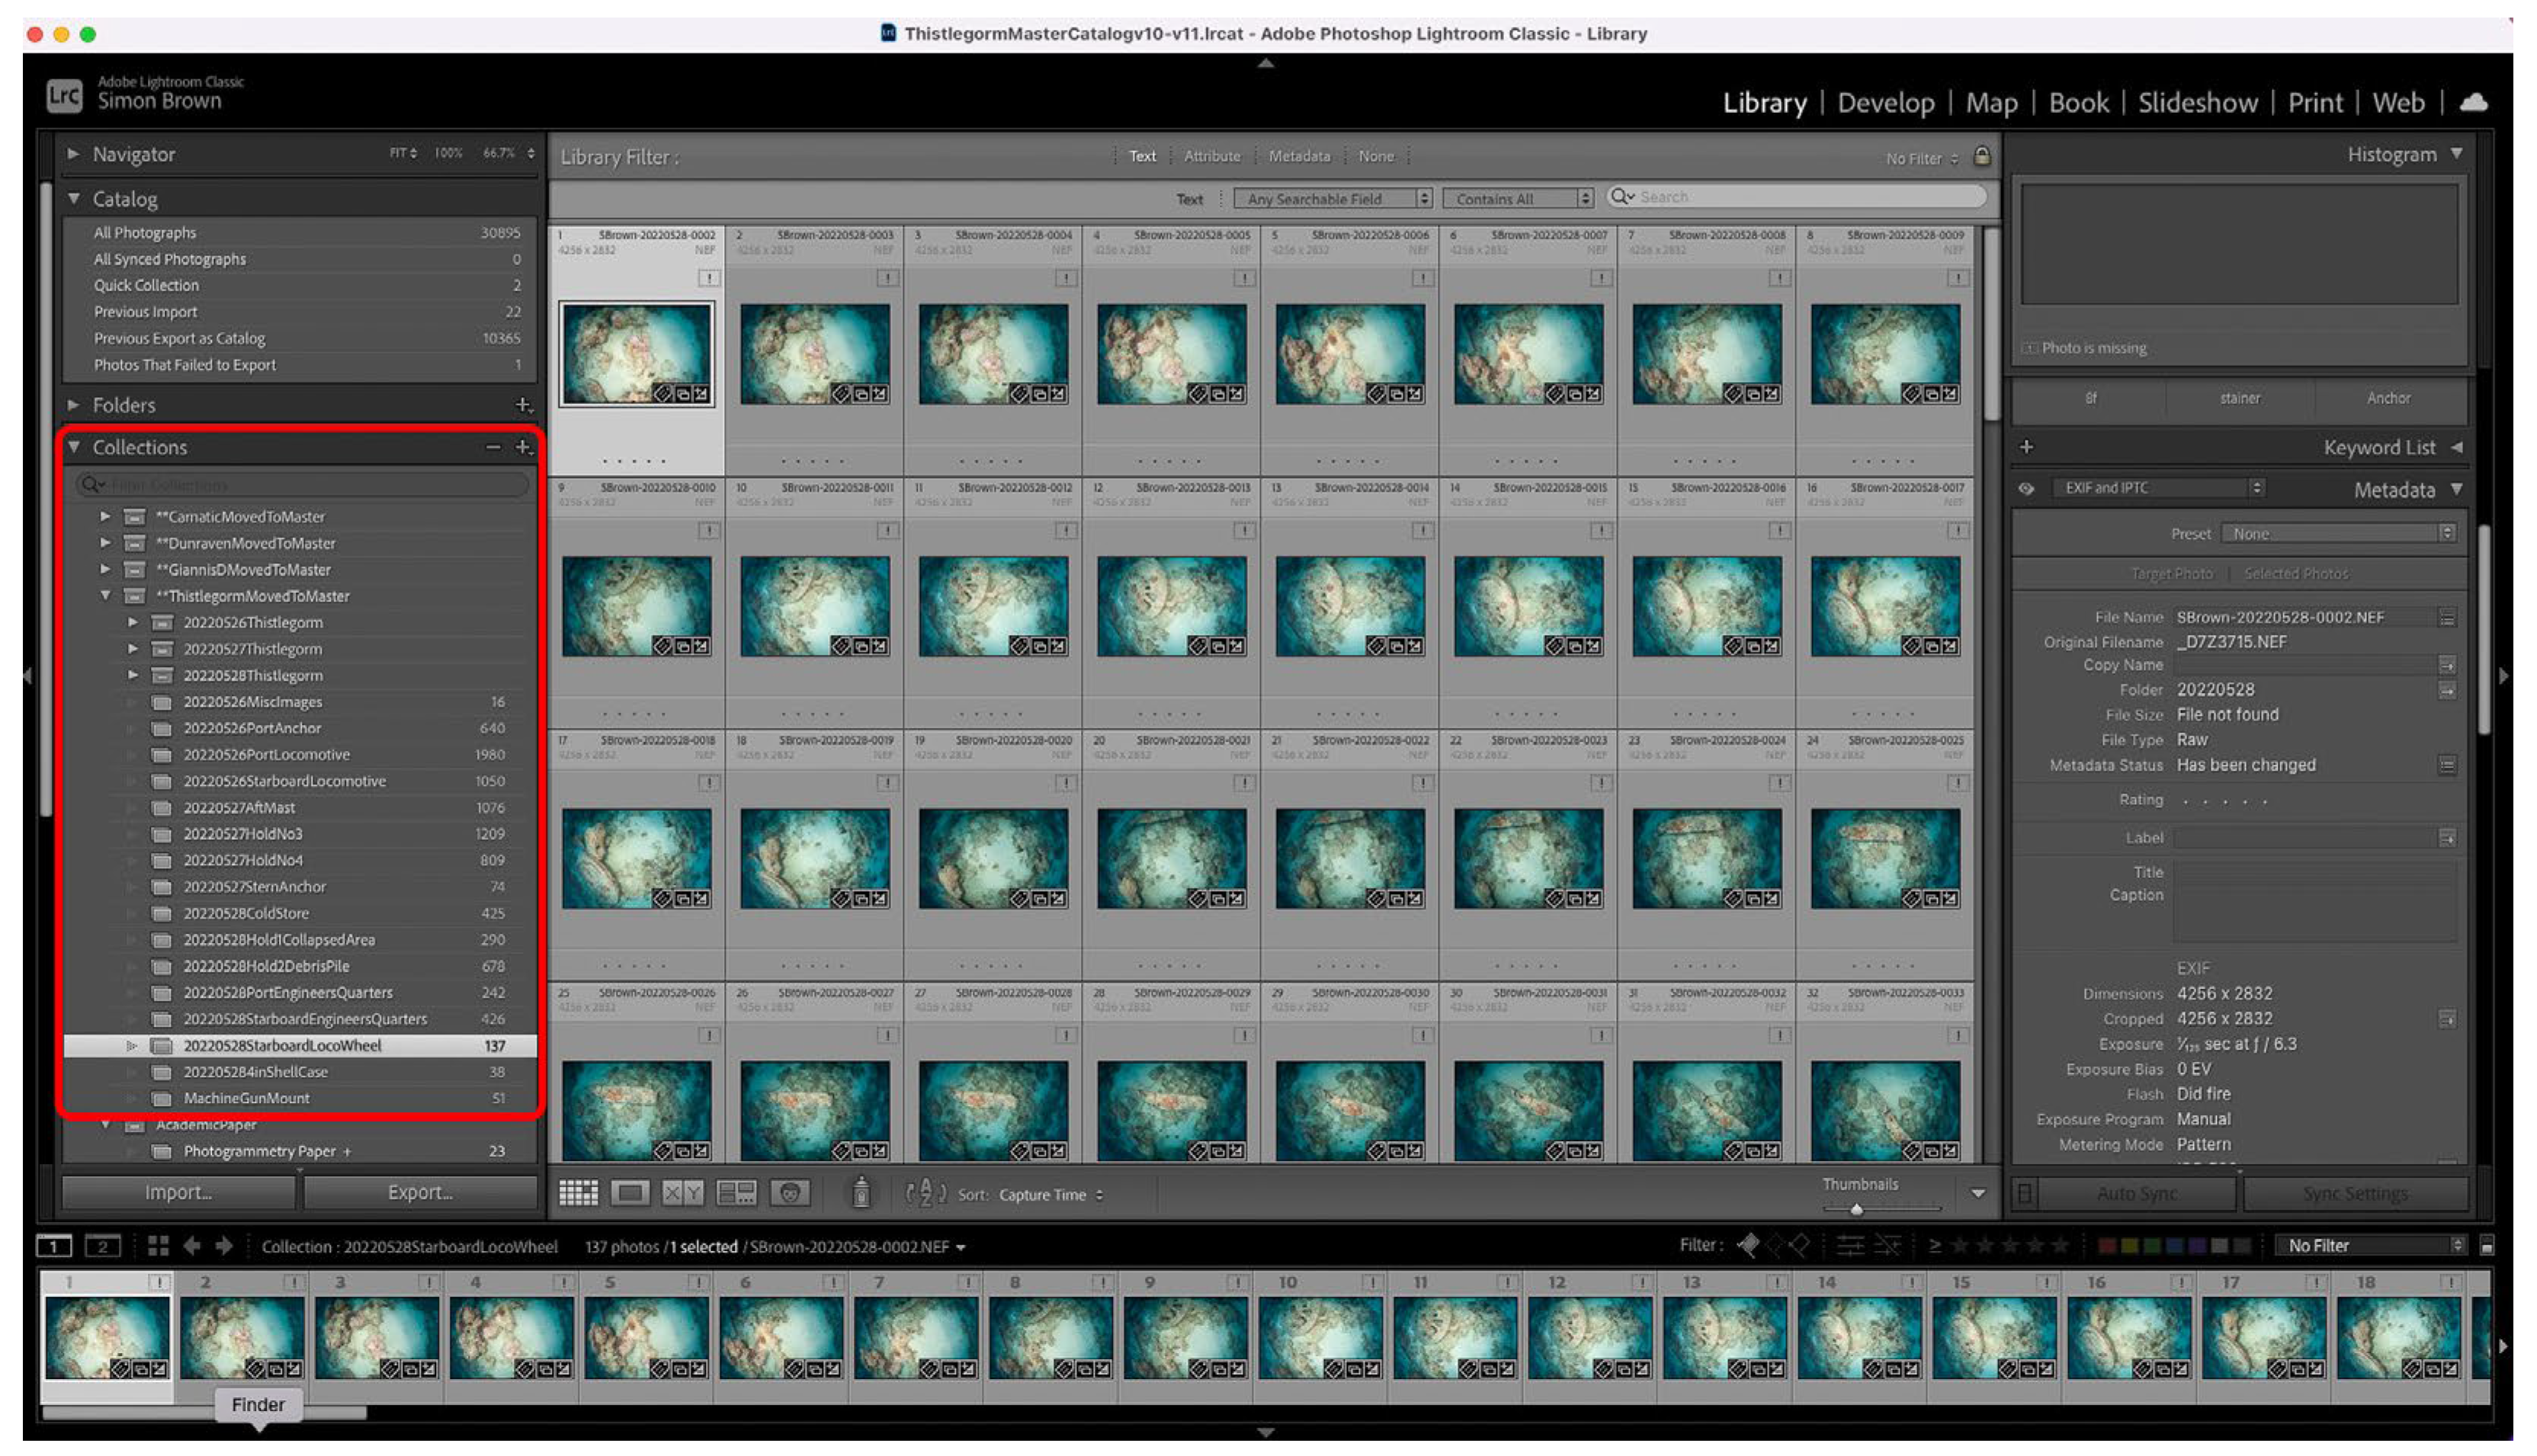Screen dimensions: 2537x1456
Task: Open Survey view icon
Action: pos(736,1193)
